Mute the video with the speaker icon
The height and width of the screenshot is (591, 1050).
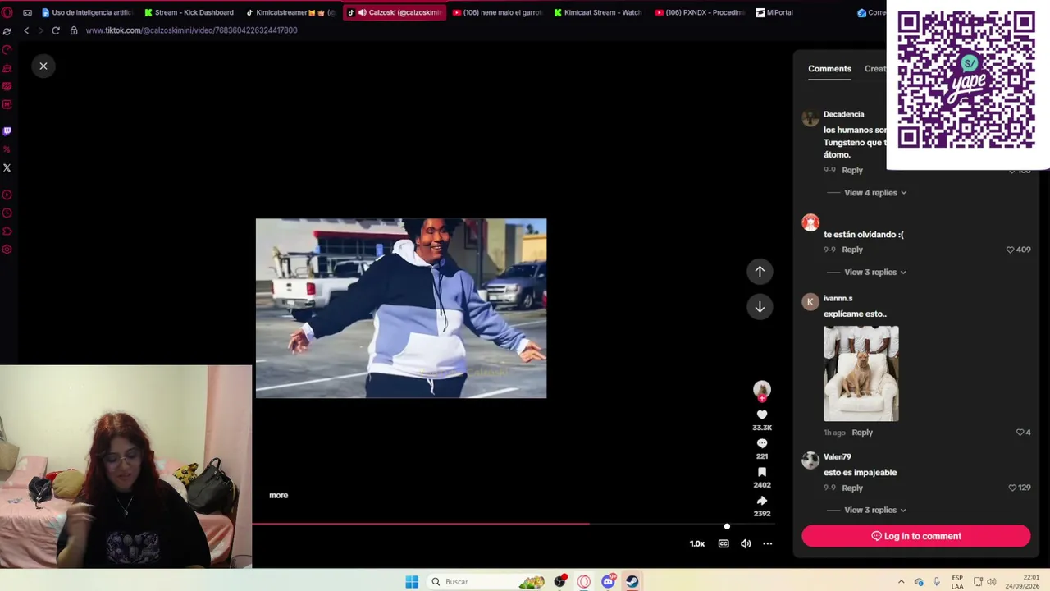tap(746, 543)
